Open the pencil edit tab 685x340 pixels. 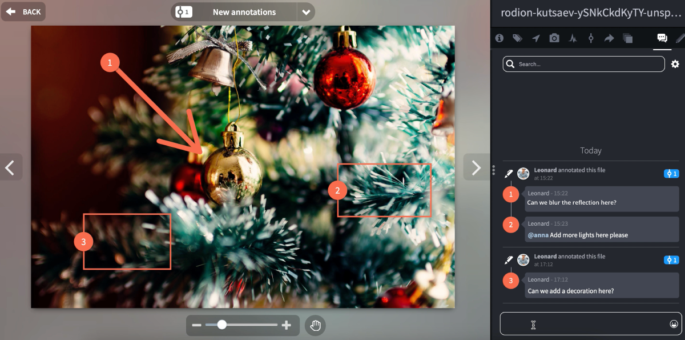[680, 38]
